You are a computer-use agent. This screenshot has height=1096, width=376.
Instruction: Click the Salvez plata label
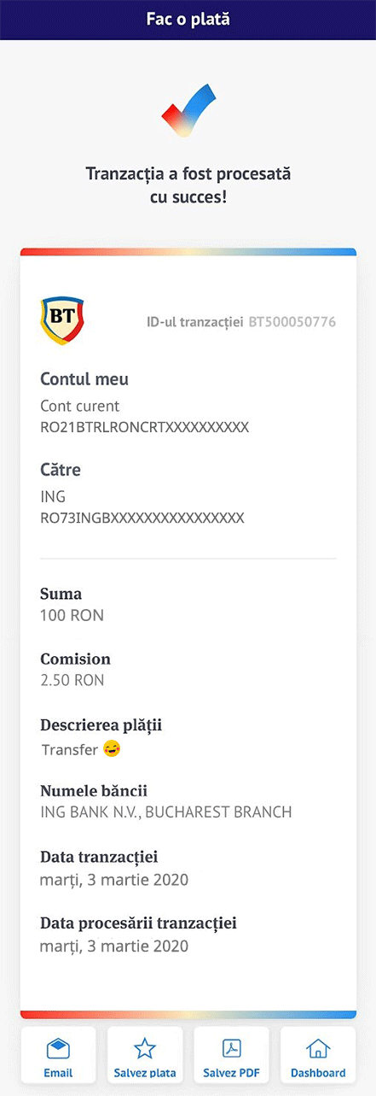click(x=145, y=1073)
